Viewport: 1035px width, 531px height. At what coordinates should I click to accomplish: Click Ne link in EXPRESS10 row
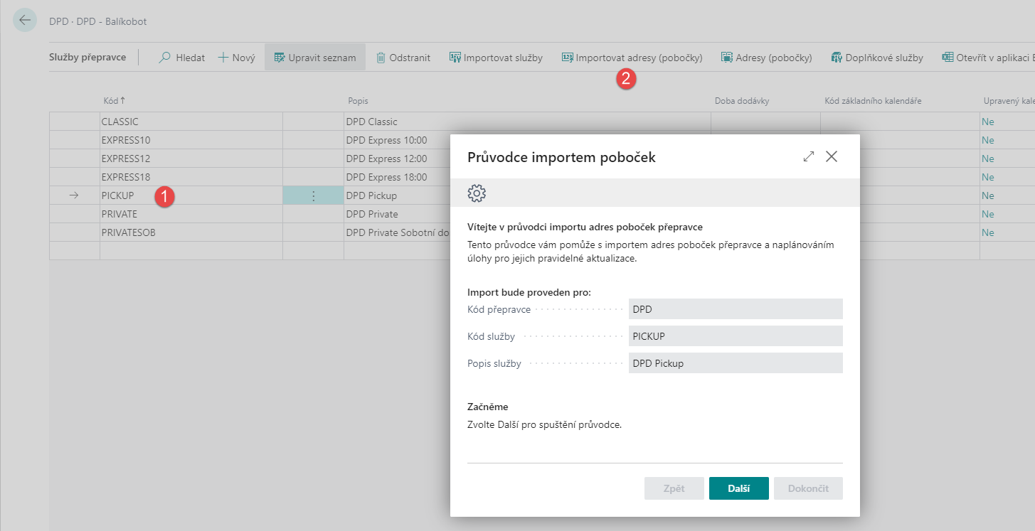click(x=987, y=140)
